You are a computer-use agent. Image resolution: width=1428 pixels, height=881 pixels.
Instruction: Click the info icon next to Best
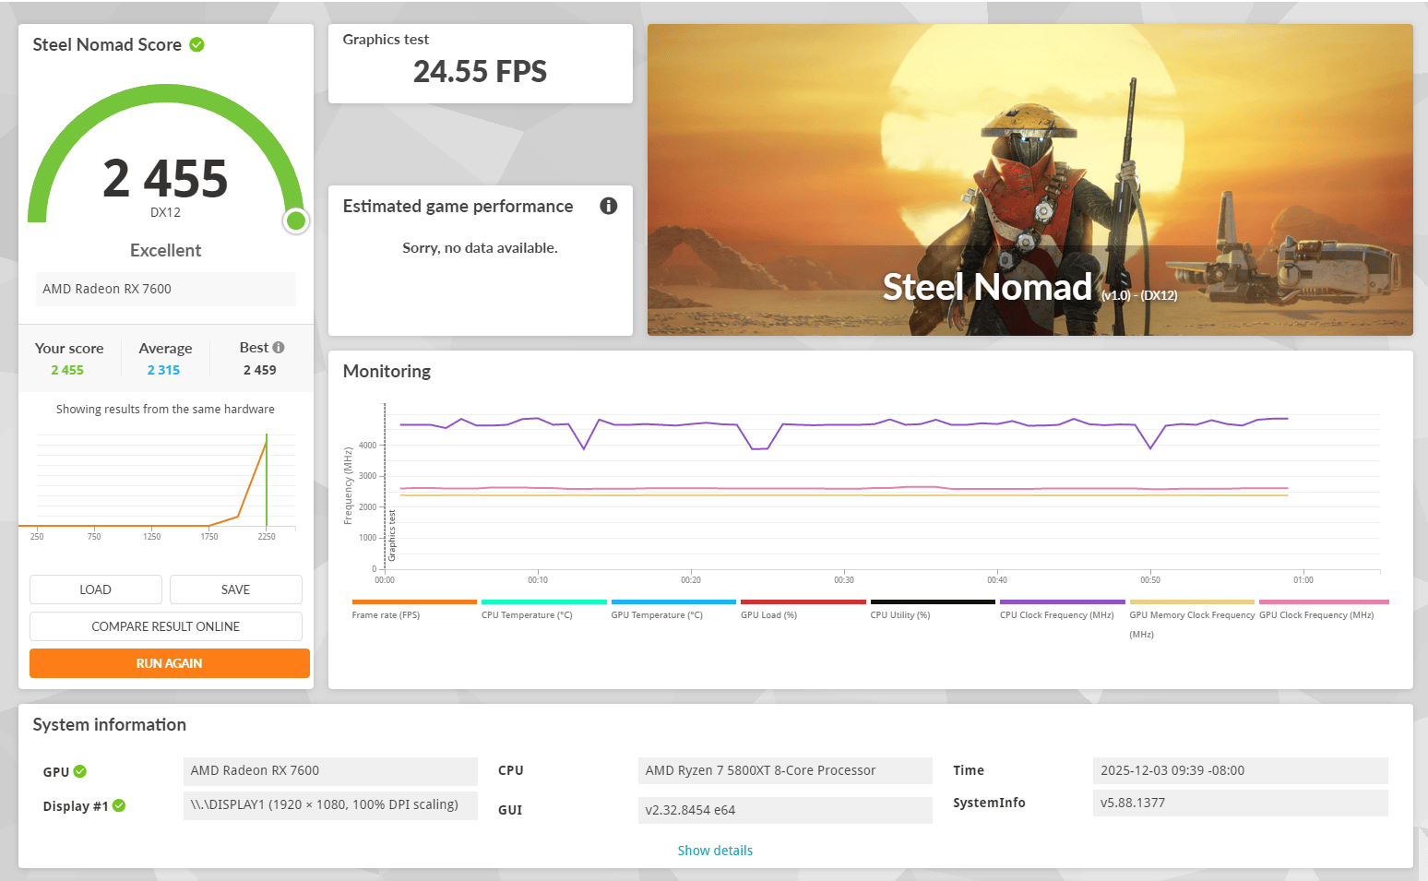click(x=279, y=348)
